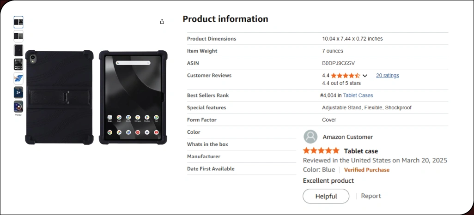This screenshot has height=215, width=474.
Task: Open the 'Tablet Cases' category link
Action: coord(358,96)
